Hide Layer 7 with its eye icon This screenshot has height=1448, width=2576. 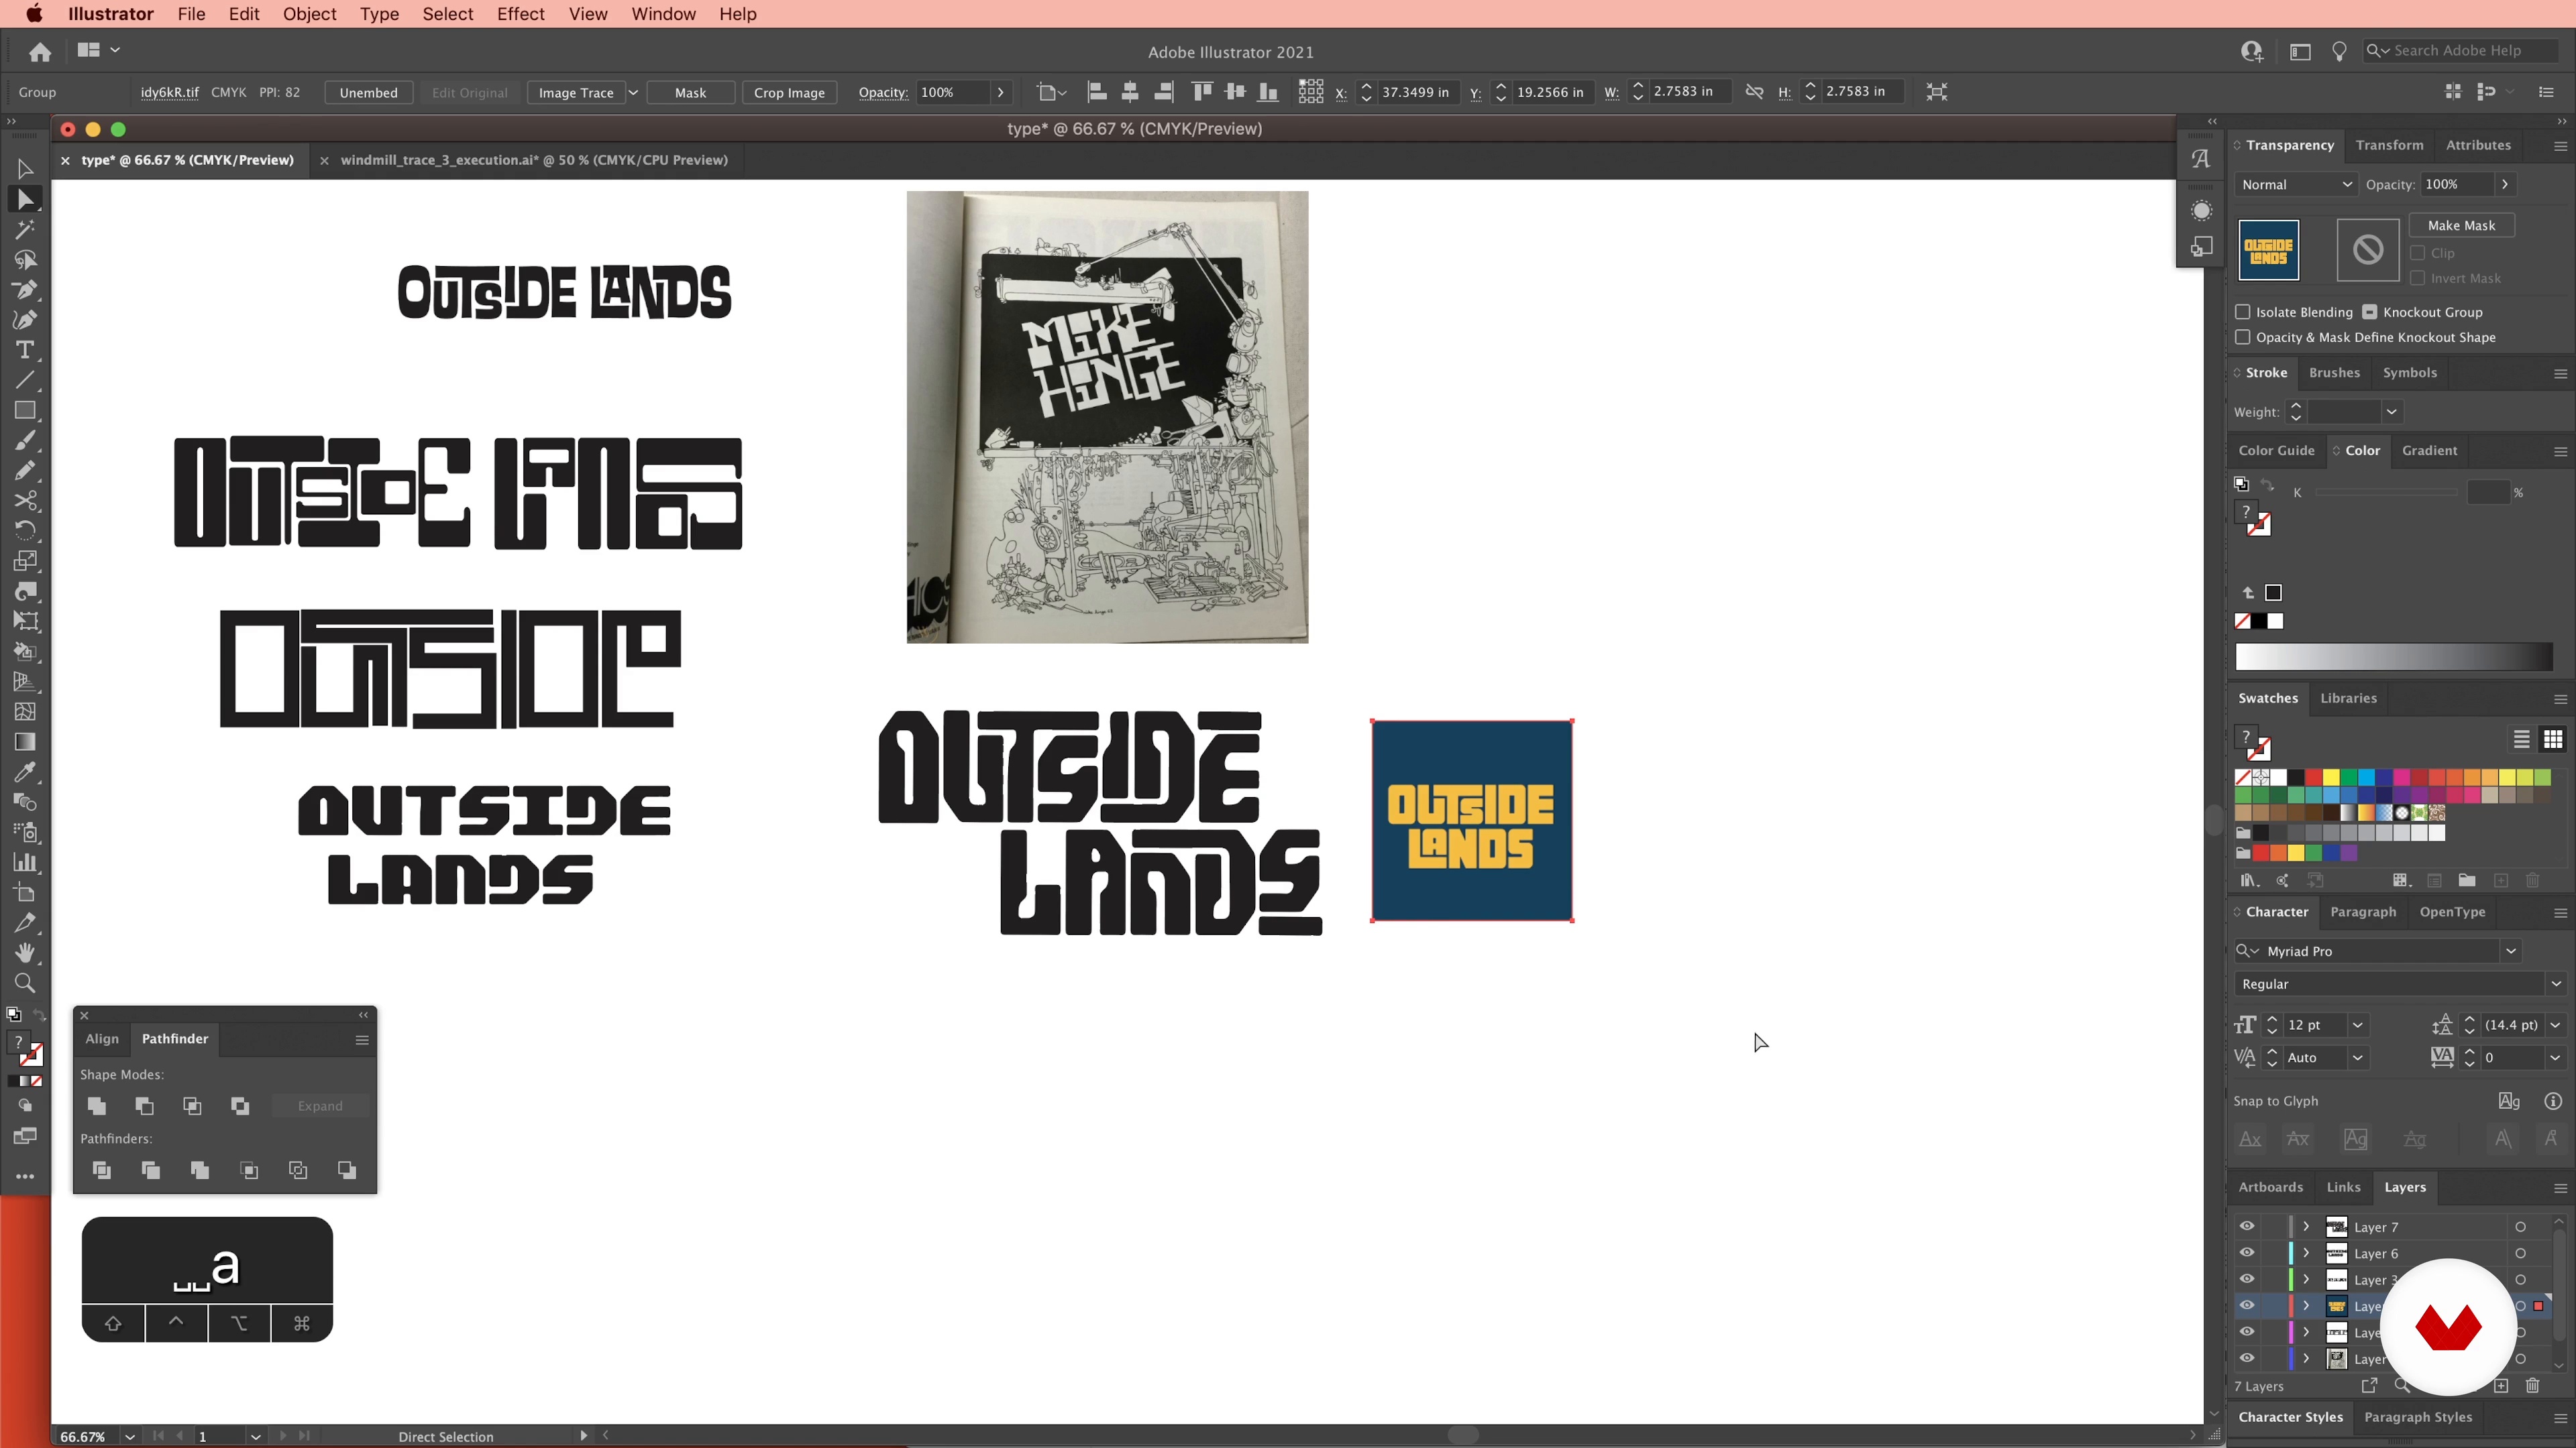(2247, 1226)
